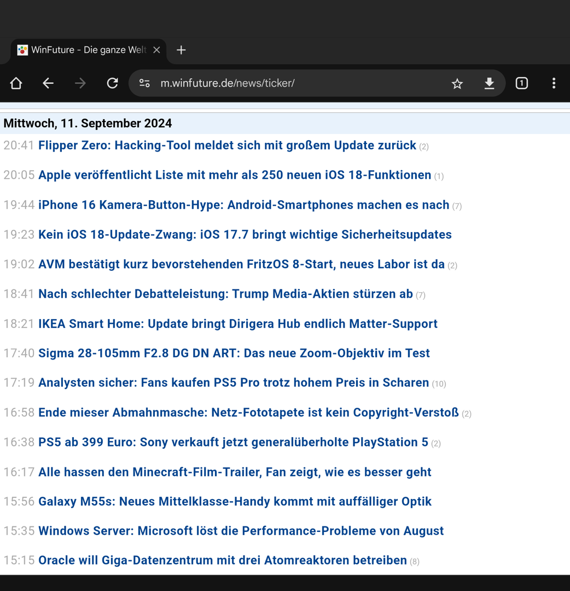Open the IKEA Smart Home Dirigera article
Image resolution: width=570 pixels, height=591 pixels.
pyautogui.click(x=237, y=324)
